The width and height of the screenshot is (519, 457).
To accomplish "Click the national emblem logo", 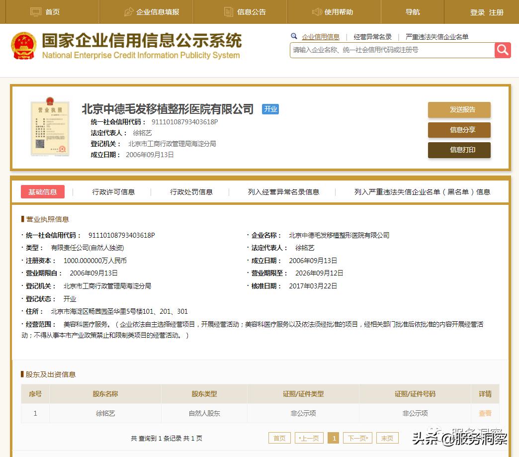I will click(x=23, y=46).
